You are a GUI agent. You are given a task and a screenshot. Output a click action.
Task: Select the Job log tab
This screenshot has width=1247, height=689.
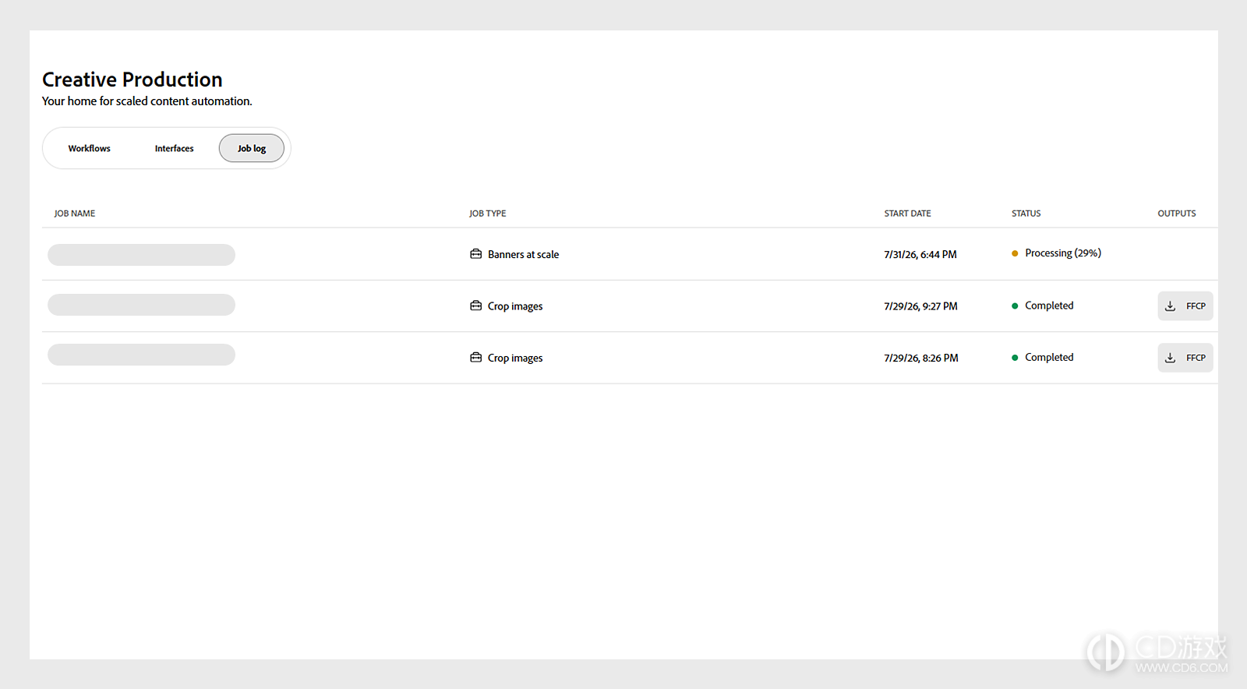coord(252,148)
